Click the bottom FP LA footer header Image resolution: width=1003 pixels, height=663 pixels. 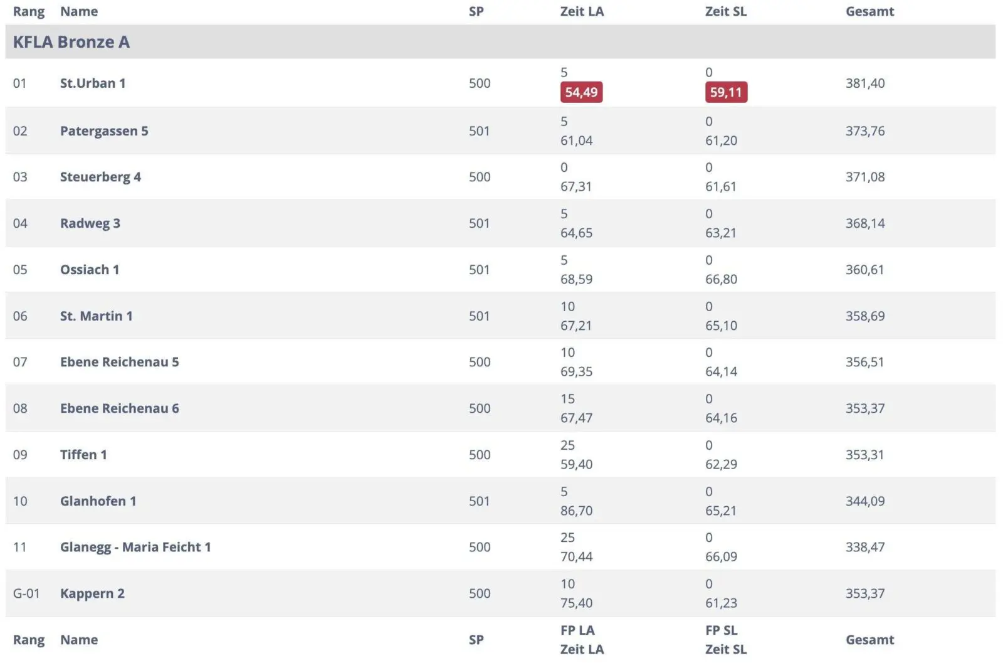(x=577, y=630)
